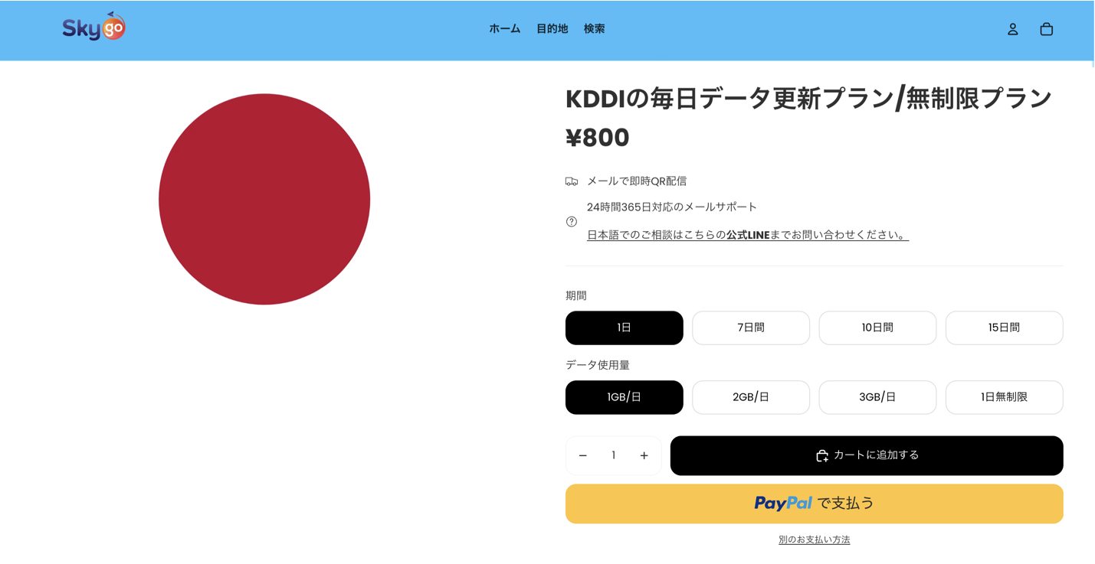Open 目的地 navigation menu item

point(552,29)
